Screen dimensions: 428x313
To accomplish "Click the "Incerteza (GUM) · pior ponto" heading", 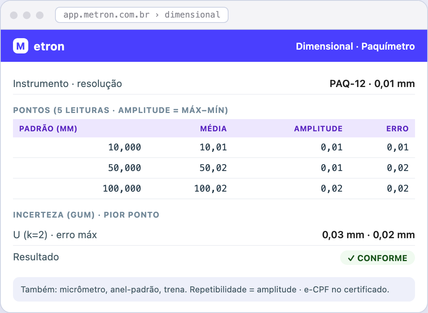I will click(x=86, y=215).
